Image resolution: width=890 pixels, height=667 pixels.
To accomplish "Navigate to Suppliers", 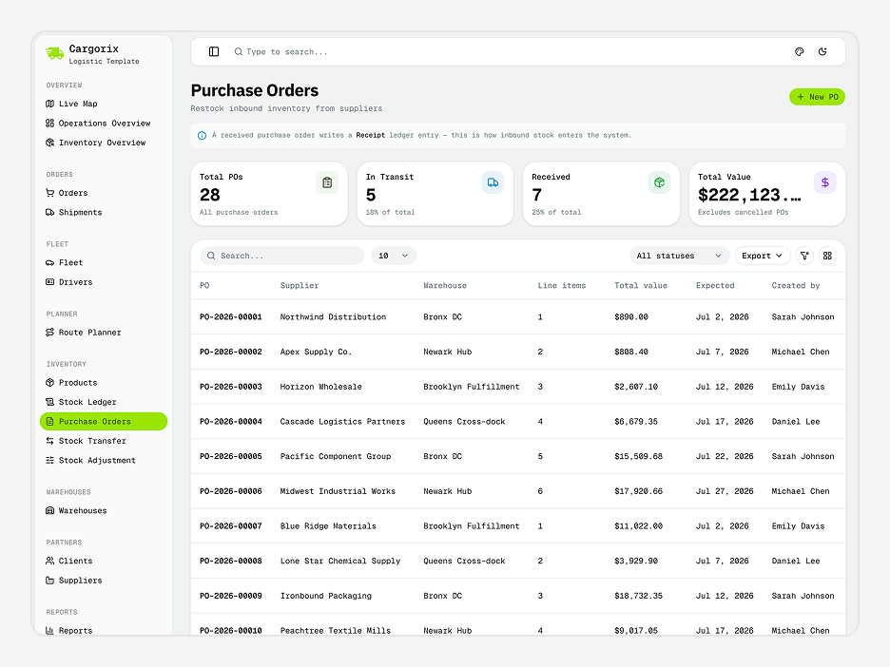I will tap(104, 581).
